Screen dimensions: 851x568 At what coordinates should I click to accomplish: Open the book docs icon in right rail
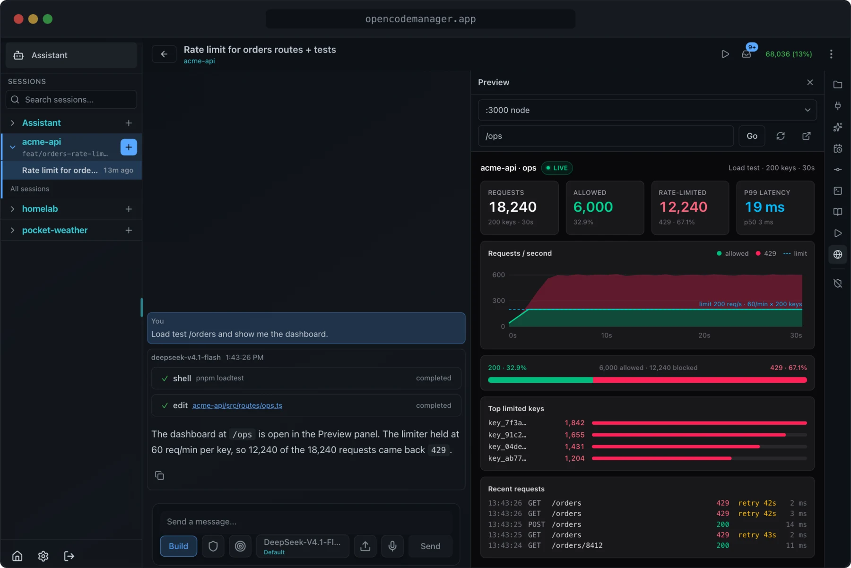[x=837, y=212]
